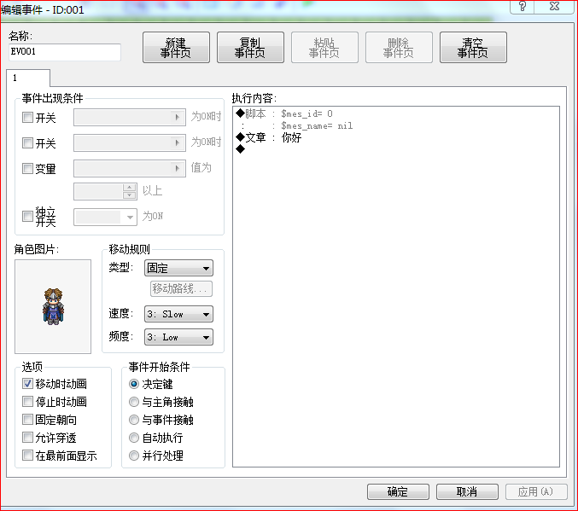Select the 决定键 trigger radio button
This screenshot has height=511, width=578.
(x=134, y=384)
